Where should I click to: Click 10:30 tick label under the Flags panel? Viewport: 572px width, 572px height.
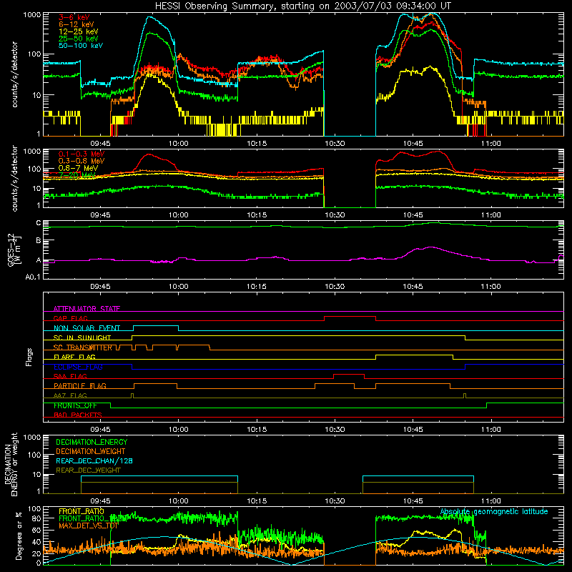[x=335, y=430]
